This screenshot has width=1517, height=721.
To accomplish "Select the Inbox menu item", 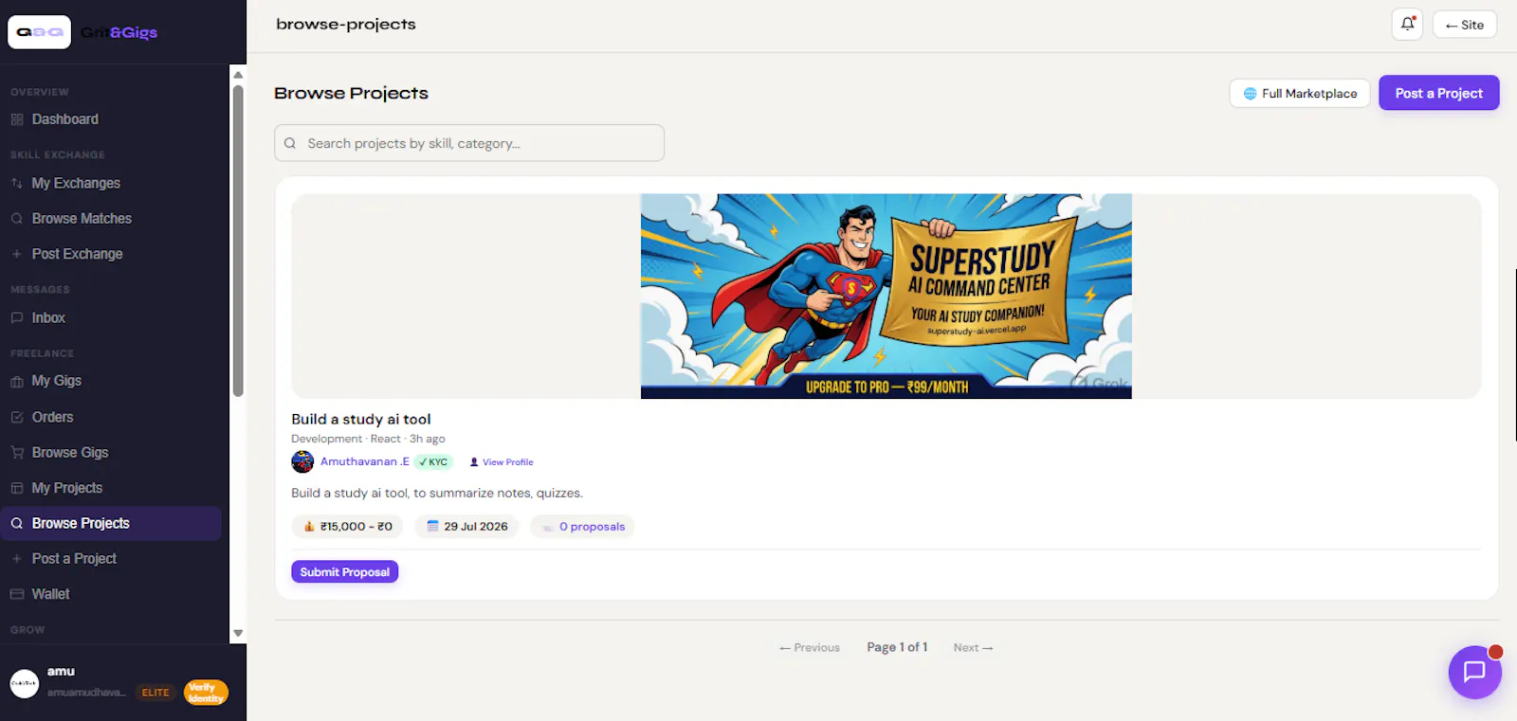I will 111,318.
